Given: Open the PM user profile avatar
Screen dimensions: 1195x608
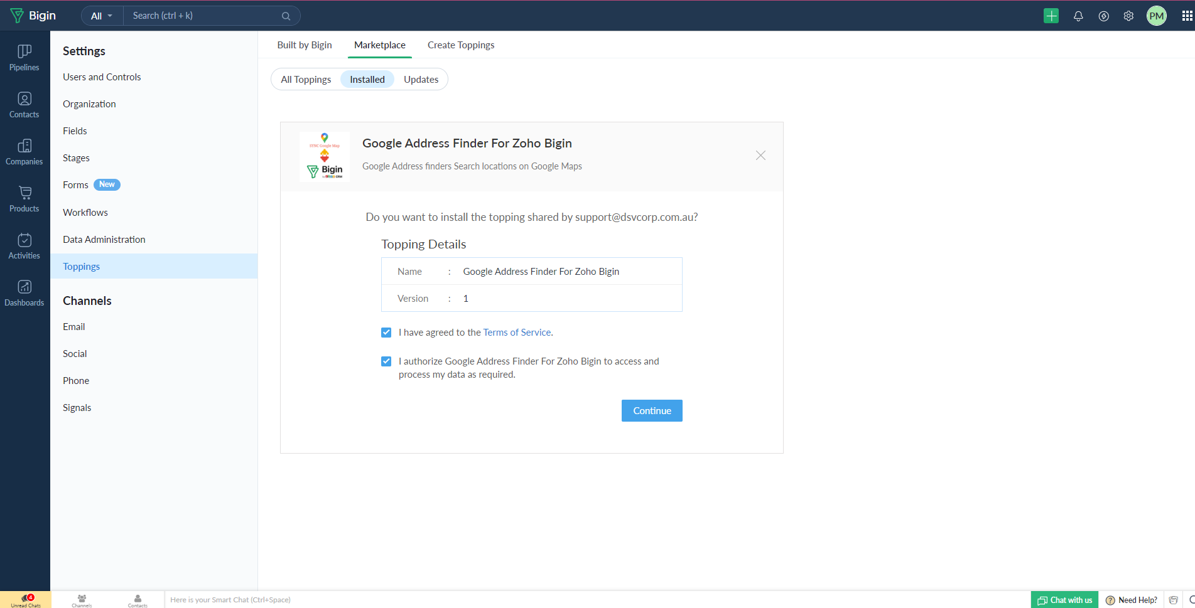Looking at the screenshot, I should click(x=1157, y=16).
